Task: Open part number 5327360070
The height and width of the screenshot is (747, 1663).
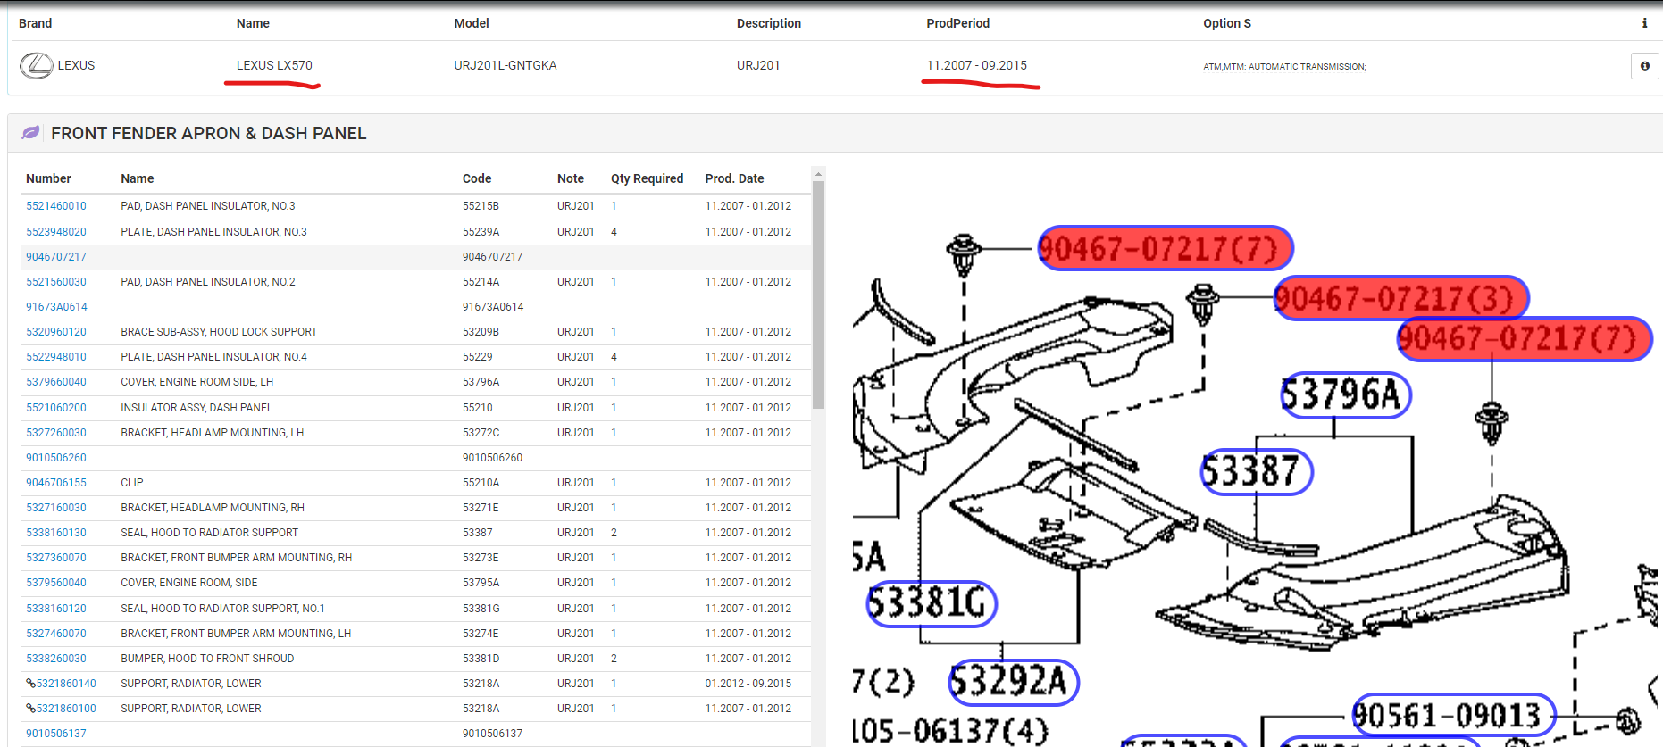Action: coord(56,558)
